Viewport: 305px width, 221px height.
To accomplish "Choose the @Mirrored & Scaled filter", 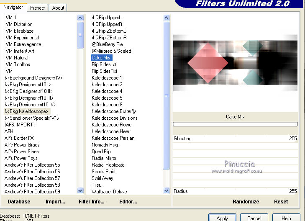I will [111, 51].
